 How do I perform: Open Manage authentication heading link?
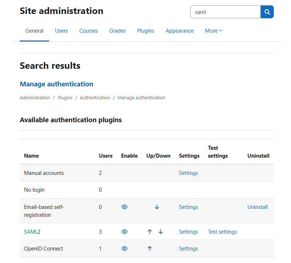(57, 84)
